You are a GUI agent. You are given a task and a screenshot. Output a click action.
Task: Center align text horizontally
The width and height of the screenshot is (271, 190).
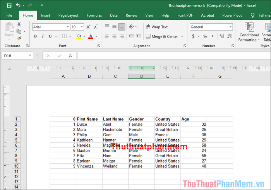(x=114, y=36)
